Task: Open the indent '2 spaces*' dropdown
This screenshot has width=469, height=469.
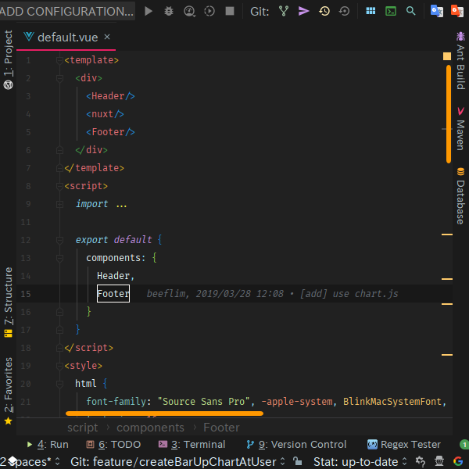Action: [30, 461]
